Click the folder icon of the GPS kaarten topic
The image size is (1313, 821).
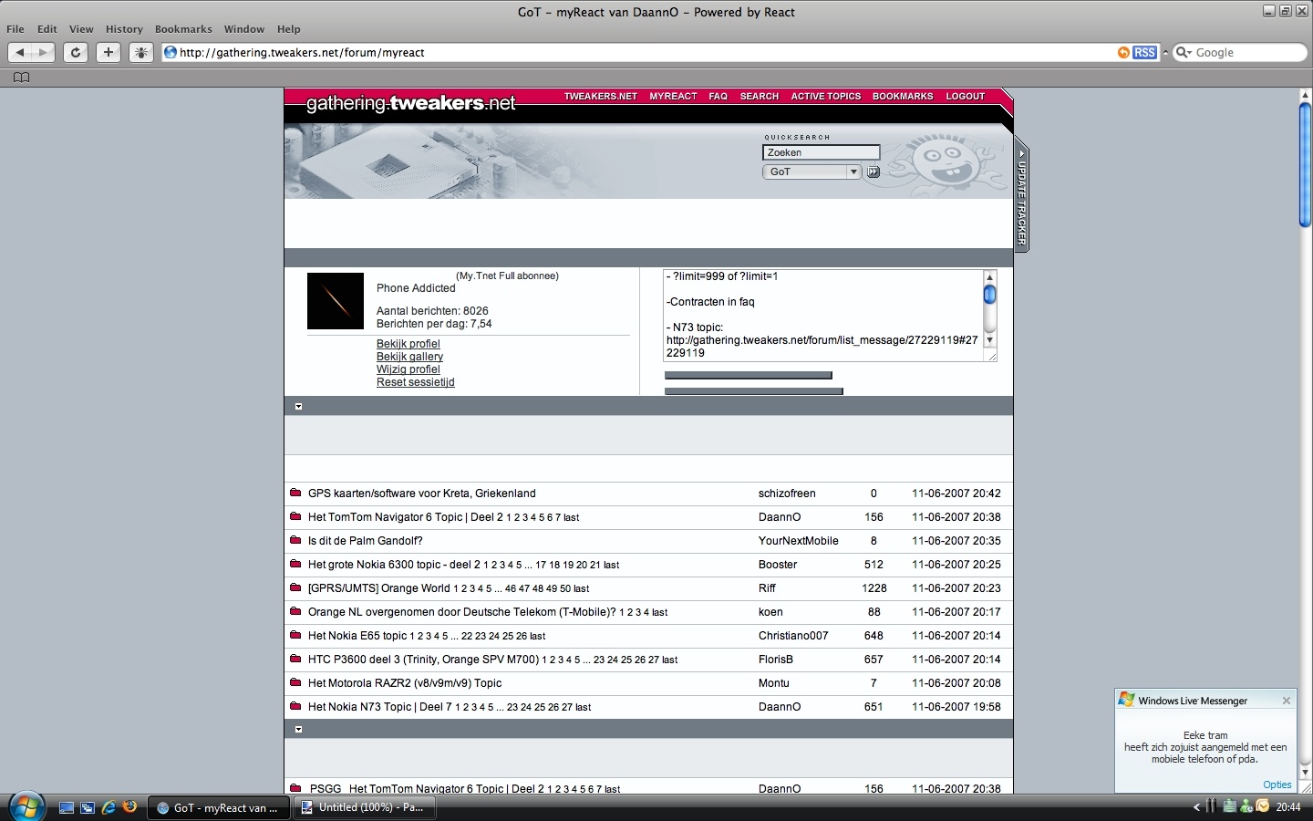click(295, 493)
